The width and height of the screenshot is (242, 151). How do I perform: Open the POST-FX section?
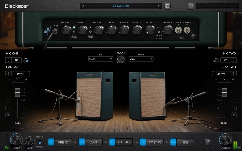point(155,142)
